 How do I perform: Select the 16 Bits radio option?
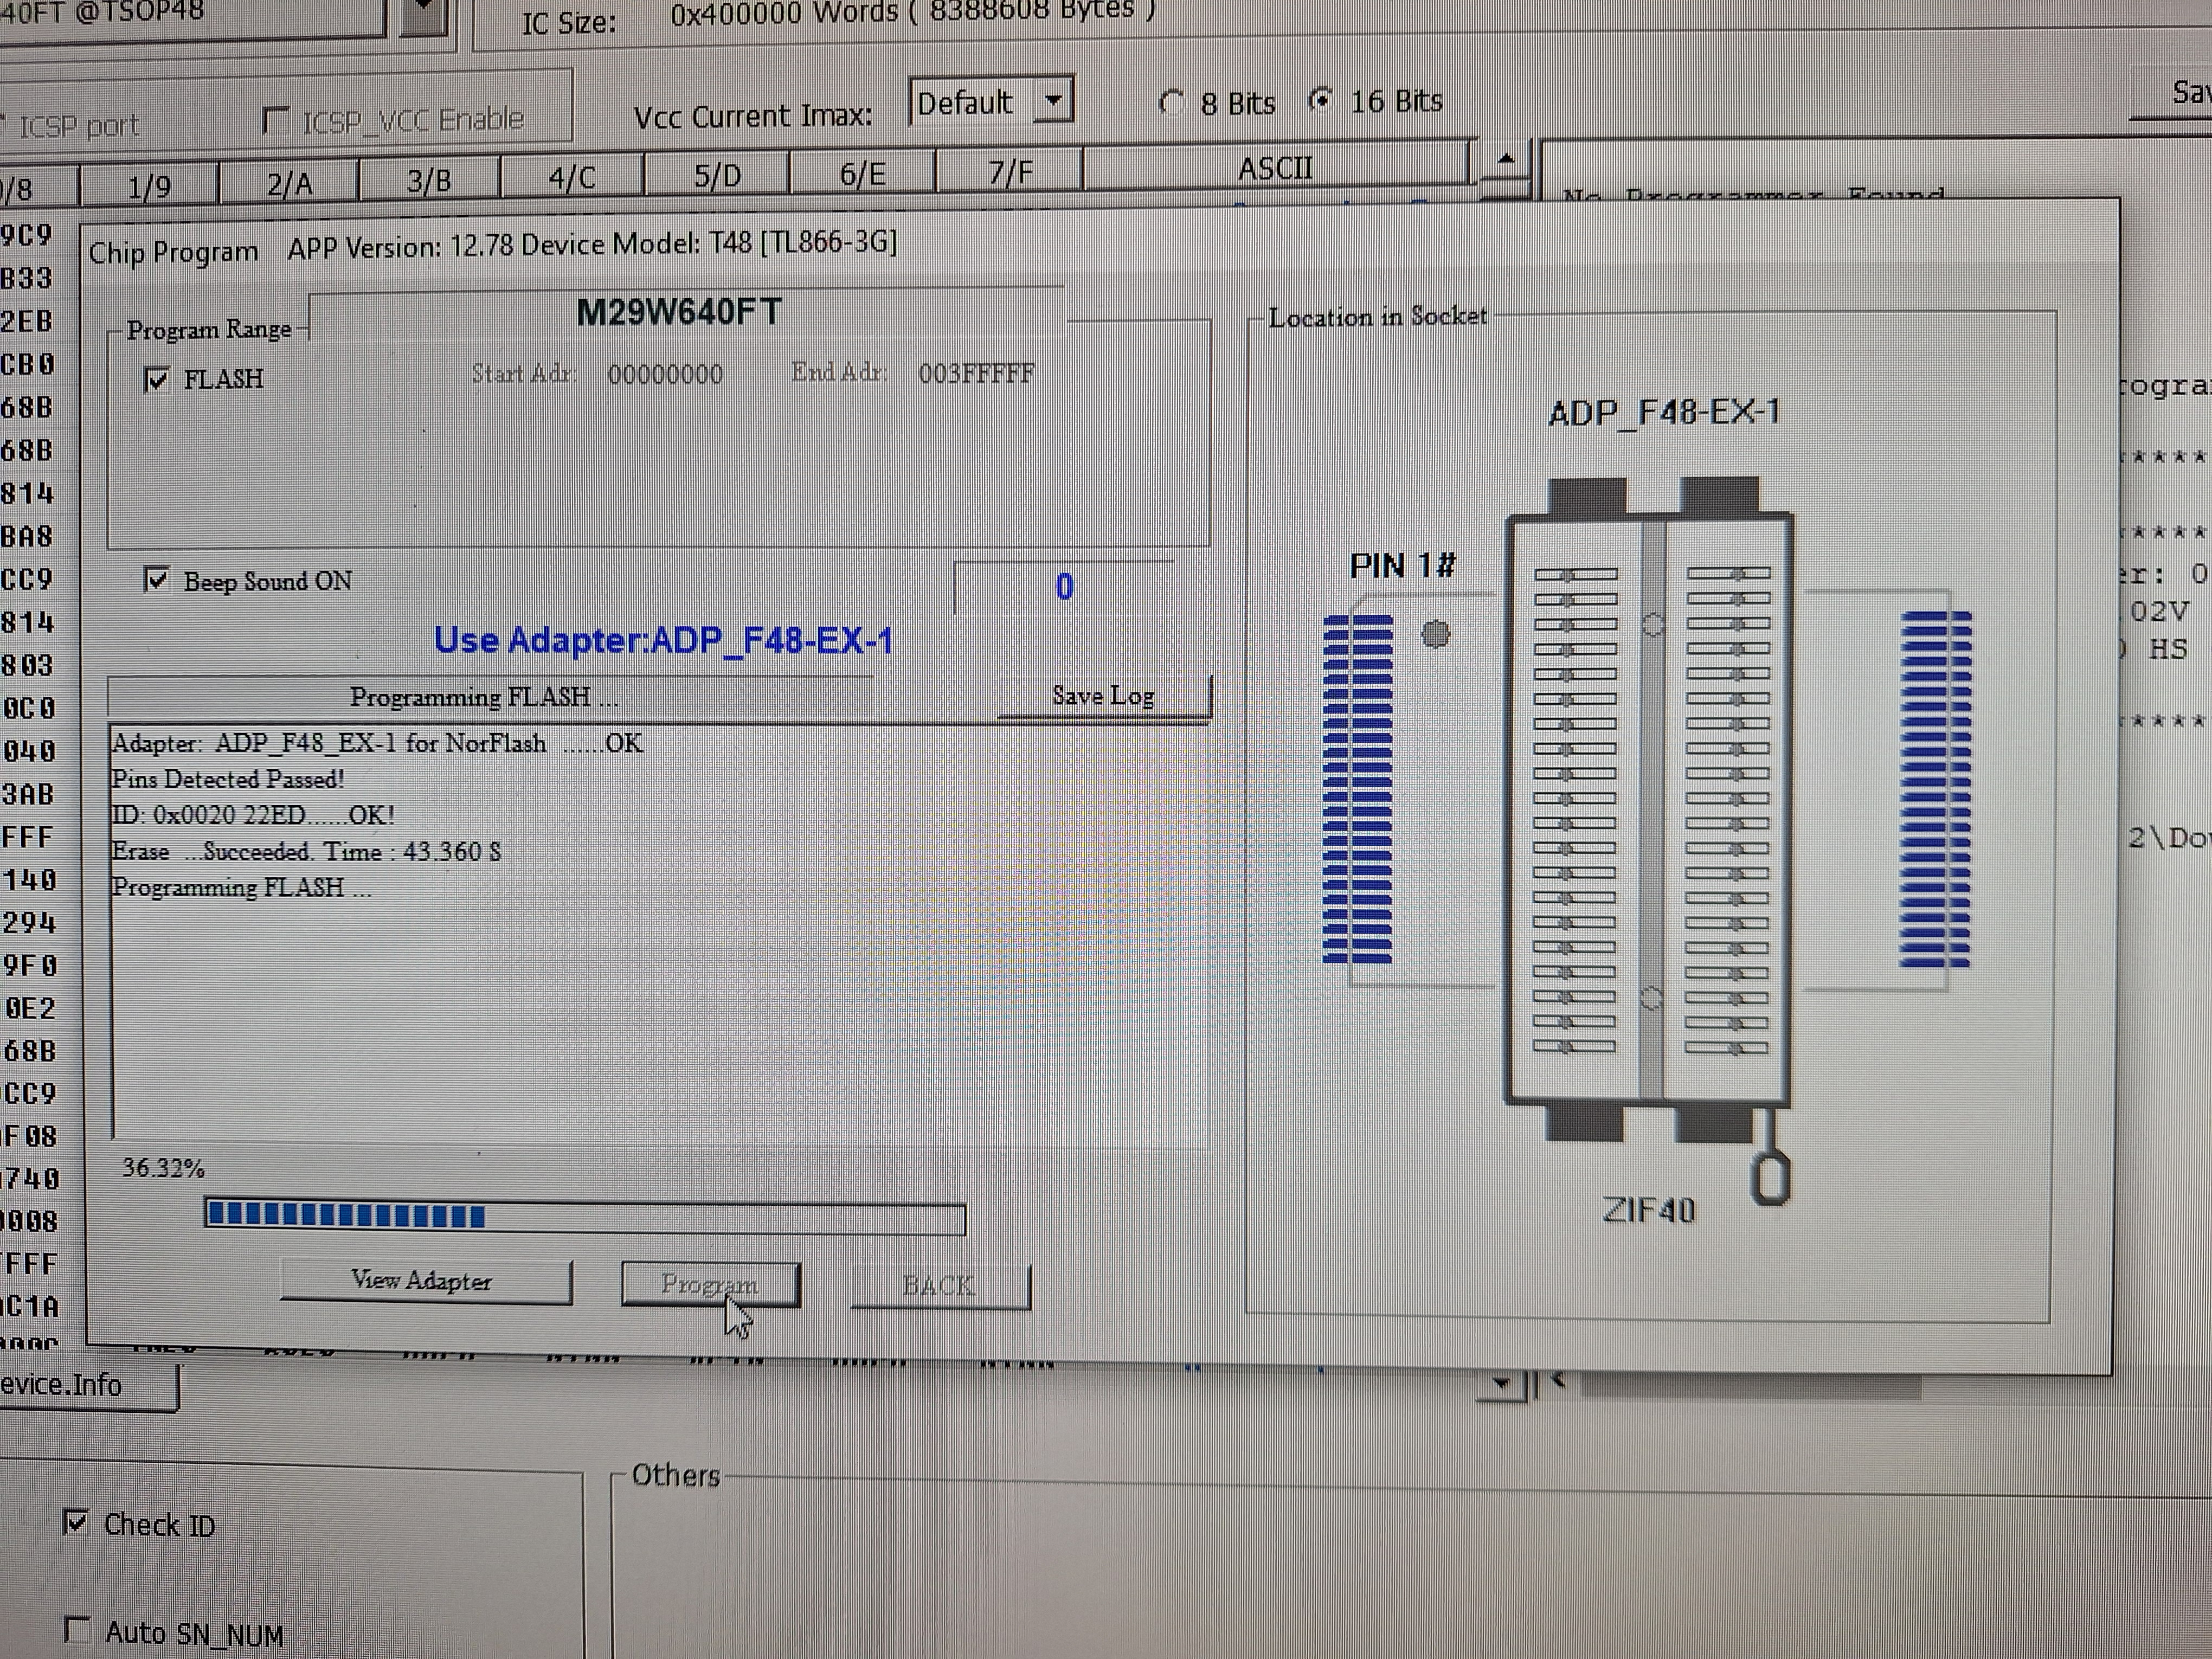click(1321, 101)
